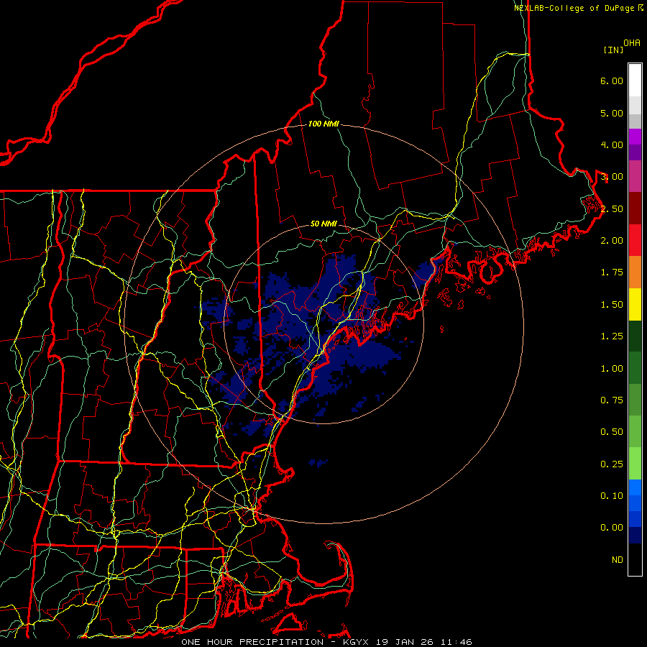
Task: Click the 1.00 legend value
Action: (612, 369)
